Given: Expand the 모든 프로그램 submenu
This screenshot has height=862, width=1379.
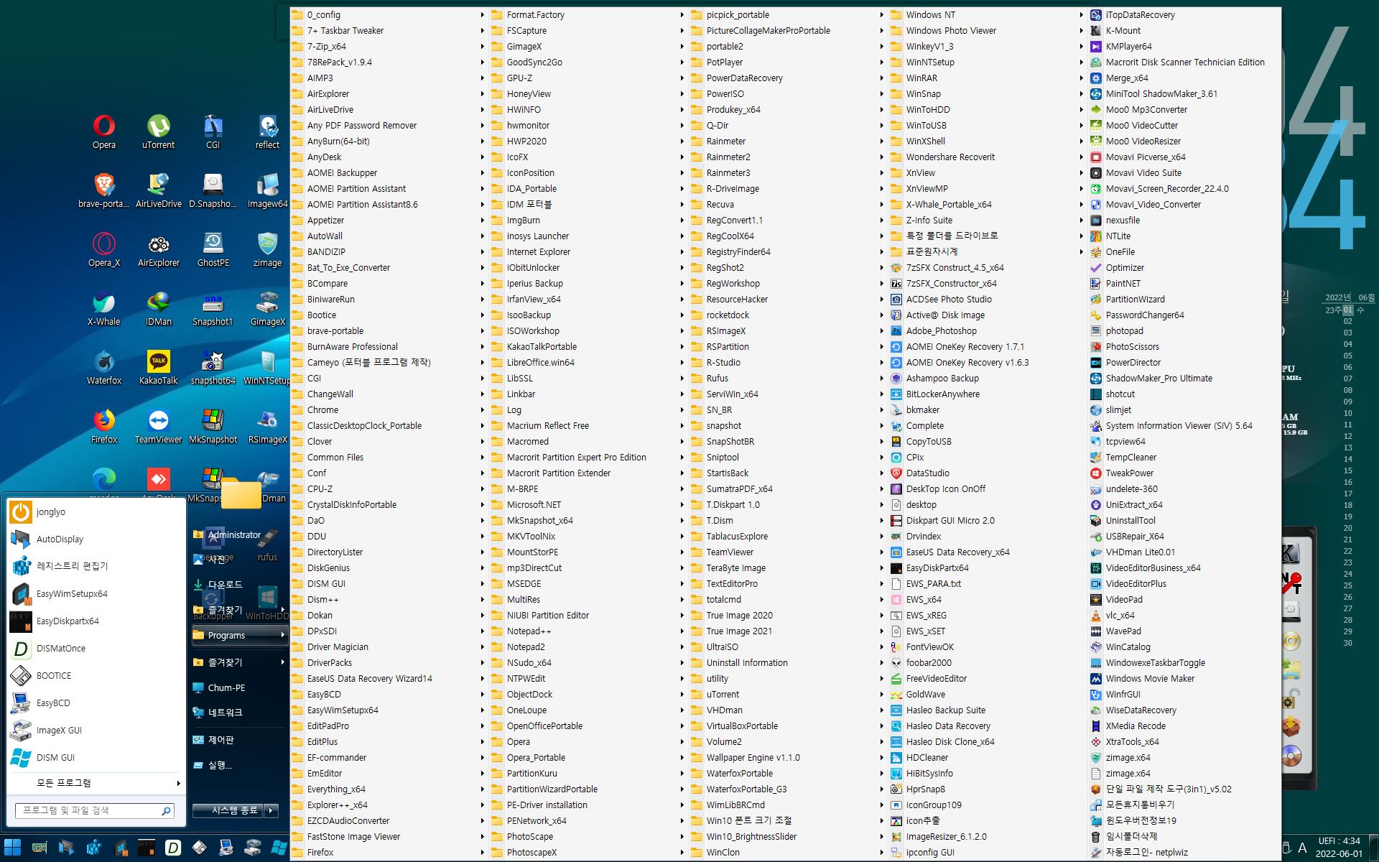Looking at the screenshot, I should pyautogui.click(x=95, y=782).
